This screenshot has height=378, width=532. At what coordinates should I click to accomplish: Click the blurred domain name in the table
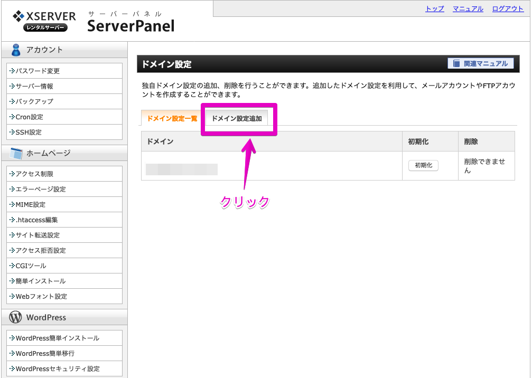point(182,169)
